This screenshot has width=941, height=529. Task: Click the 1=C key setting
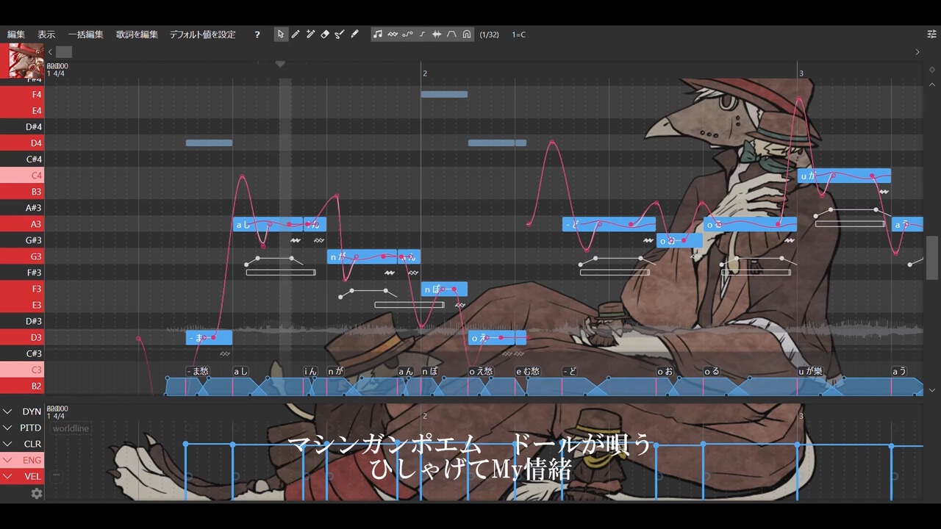point(519,35)
